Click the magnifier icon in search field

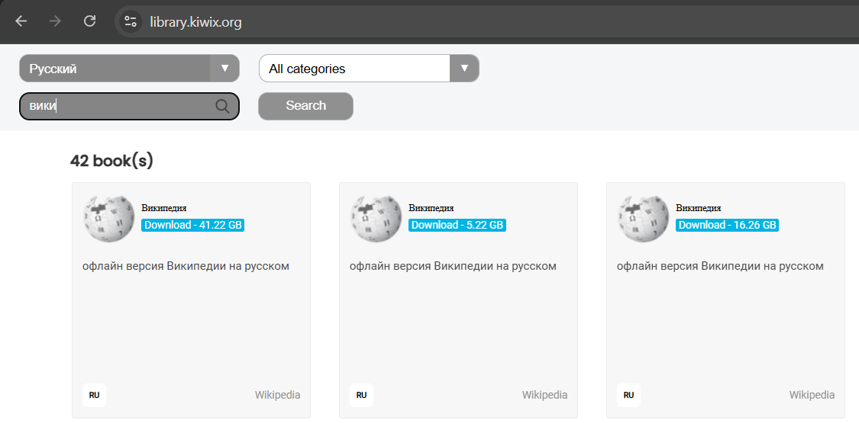click(222, 106)
